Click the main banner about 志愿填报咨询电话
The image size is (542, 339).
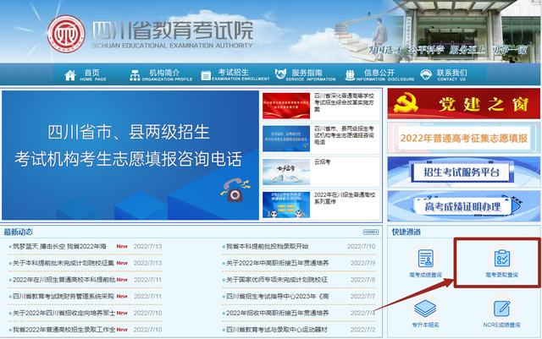pyautogui.click(x=130, y=155)
